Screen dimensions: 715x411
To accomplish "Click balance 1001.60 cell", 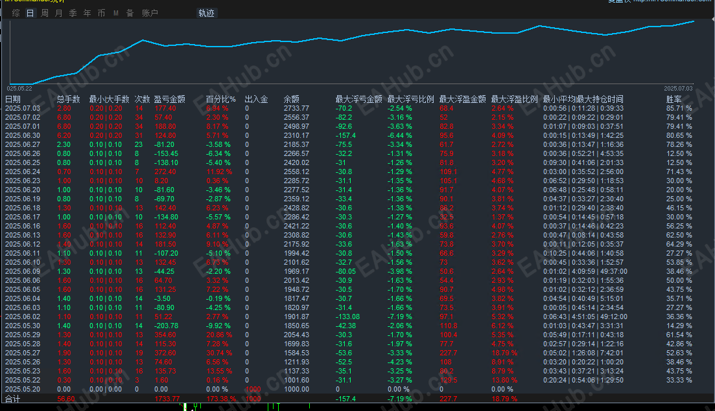I will click(296, 380).
